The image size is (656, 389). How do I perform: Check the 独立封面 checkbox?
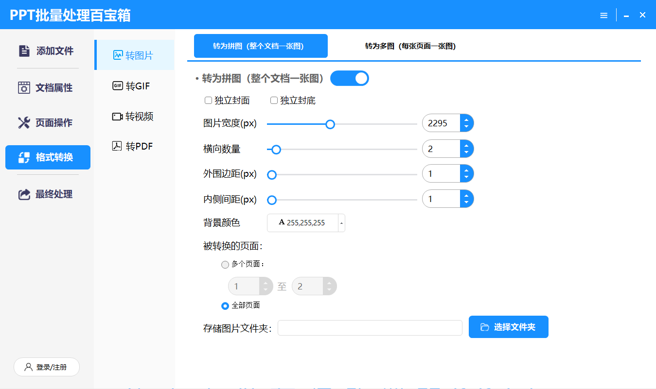[208, 101]
